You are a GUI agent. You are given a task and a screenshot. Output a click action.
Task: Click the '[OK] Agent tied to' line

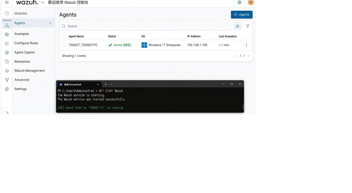pos(91,108)
